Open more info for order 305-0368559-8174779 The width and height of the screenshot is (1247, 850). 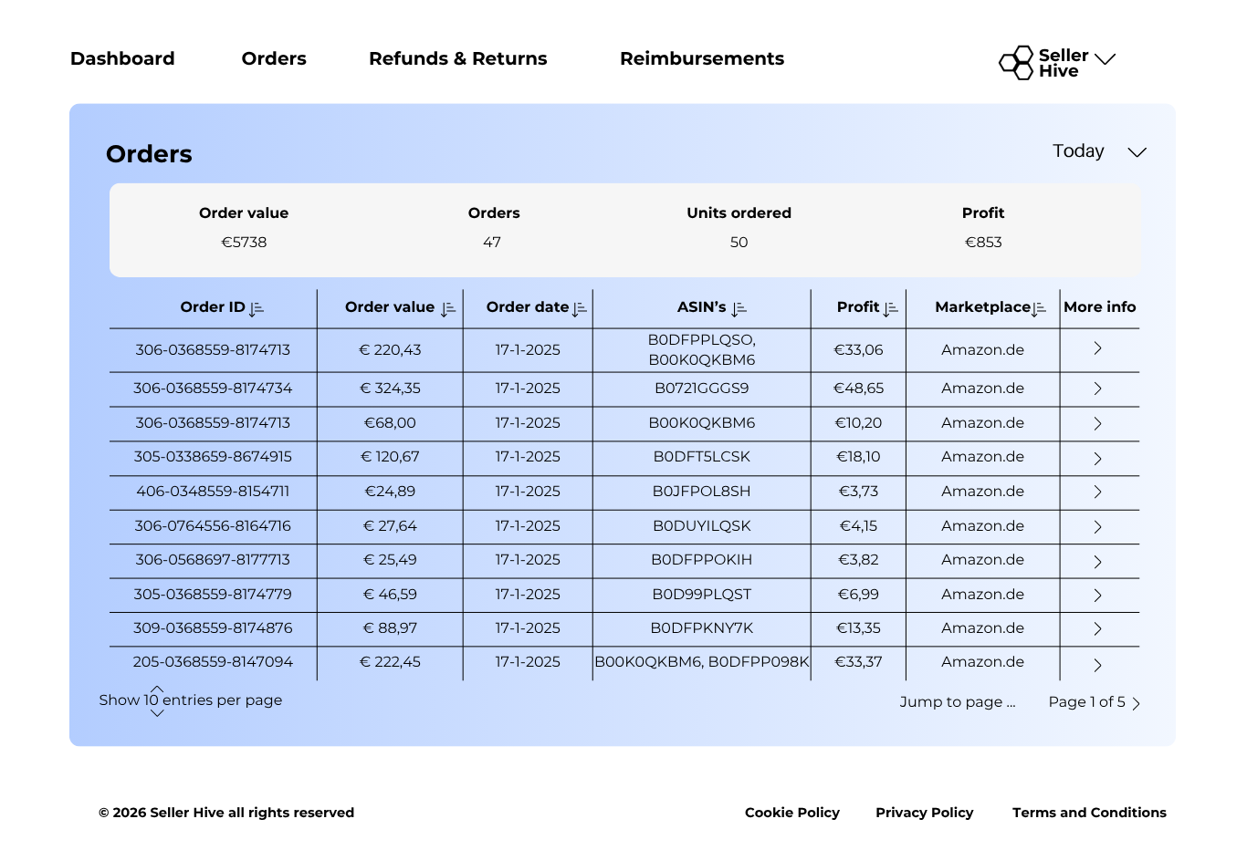(x=1098, y=596)
